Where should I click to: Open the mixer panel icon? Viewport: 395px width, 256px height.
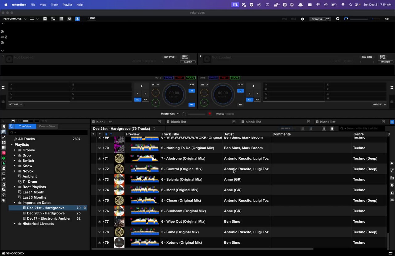69,19
